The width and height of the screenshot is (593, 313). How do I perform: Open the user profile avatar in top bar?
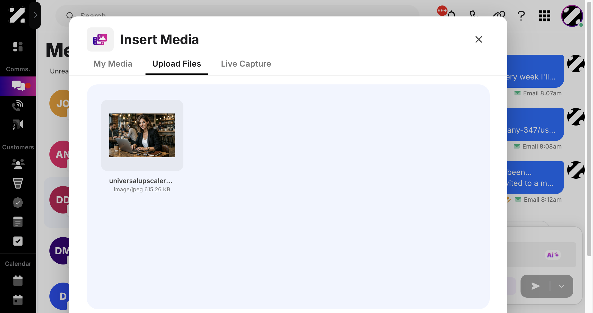point(572,16)
